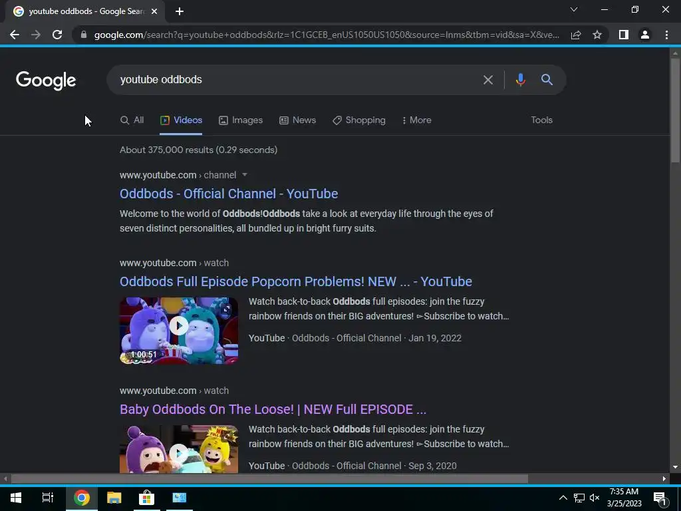Open Chrome side panel

[x=624, y=35]
